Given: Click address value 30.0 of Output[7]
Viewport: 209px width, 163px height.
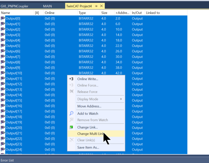Looking at the screenshot, I should tap(118, 56).
